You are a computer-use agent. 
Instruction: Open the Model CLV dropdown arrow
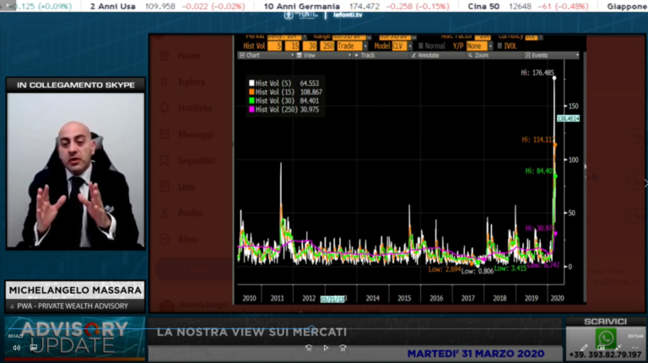(x=410, y=46)
